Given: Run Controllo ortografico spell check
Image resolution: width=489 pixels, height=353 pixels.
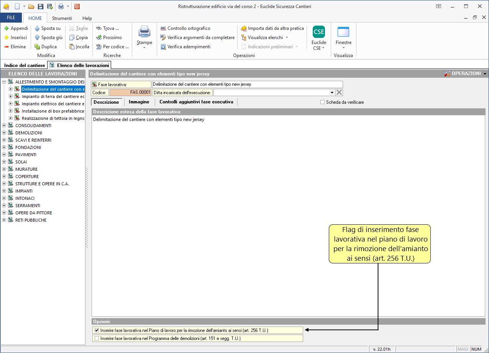Looking at the screenshot, I should pos(185,28).
